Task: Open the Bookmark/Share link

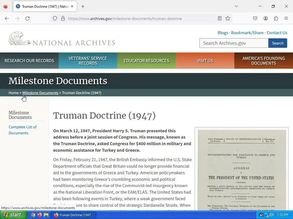Action: (x=247, y=33)
